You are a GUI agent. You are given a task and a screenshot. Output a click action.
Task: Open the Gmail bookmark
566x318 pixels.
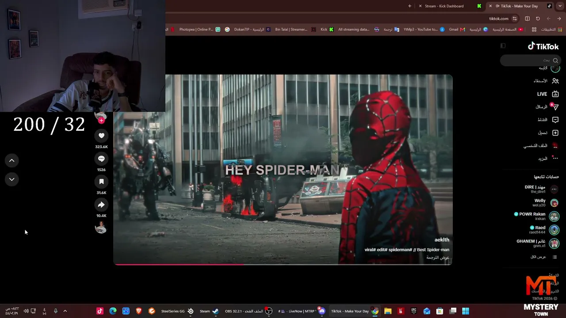(457, 30)
